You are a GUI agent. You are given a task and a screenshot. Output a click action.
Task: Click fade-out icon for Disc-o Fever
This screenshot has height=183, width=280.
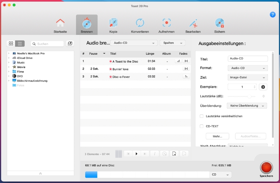(186, 77)
